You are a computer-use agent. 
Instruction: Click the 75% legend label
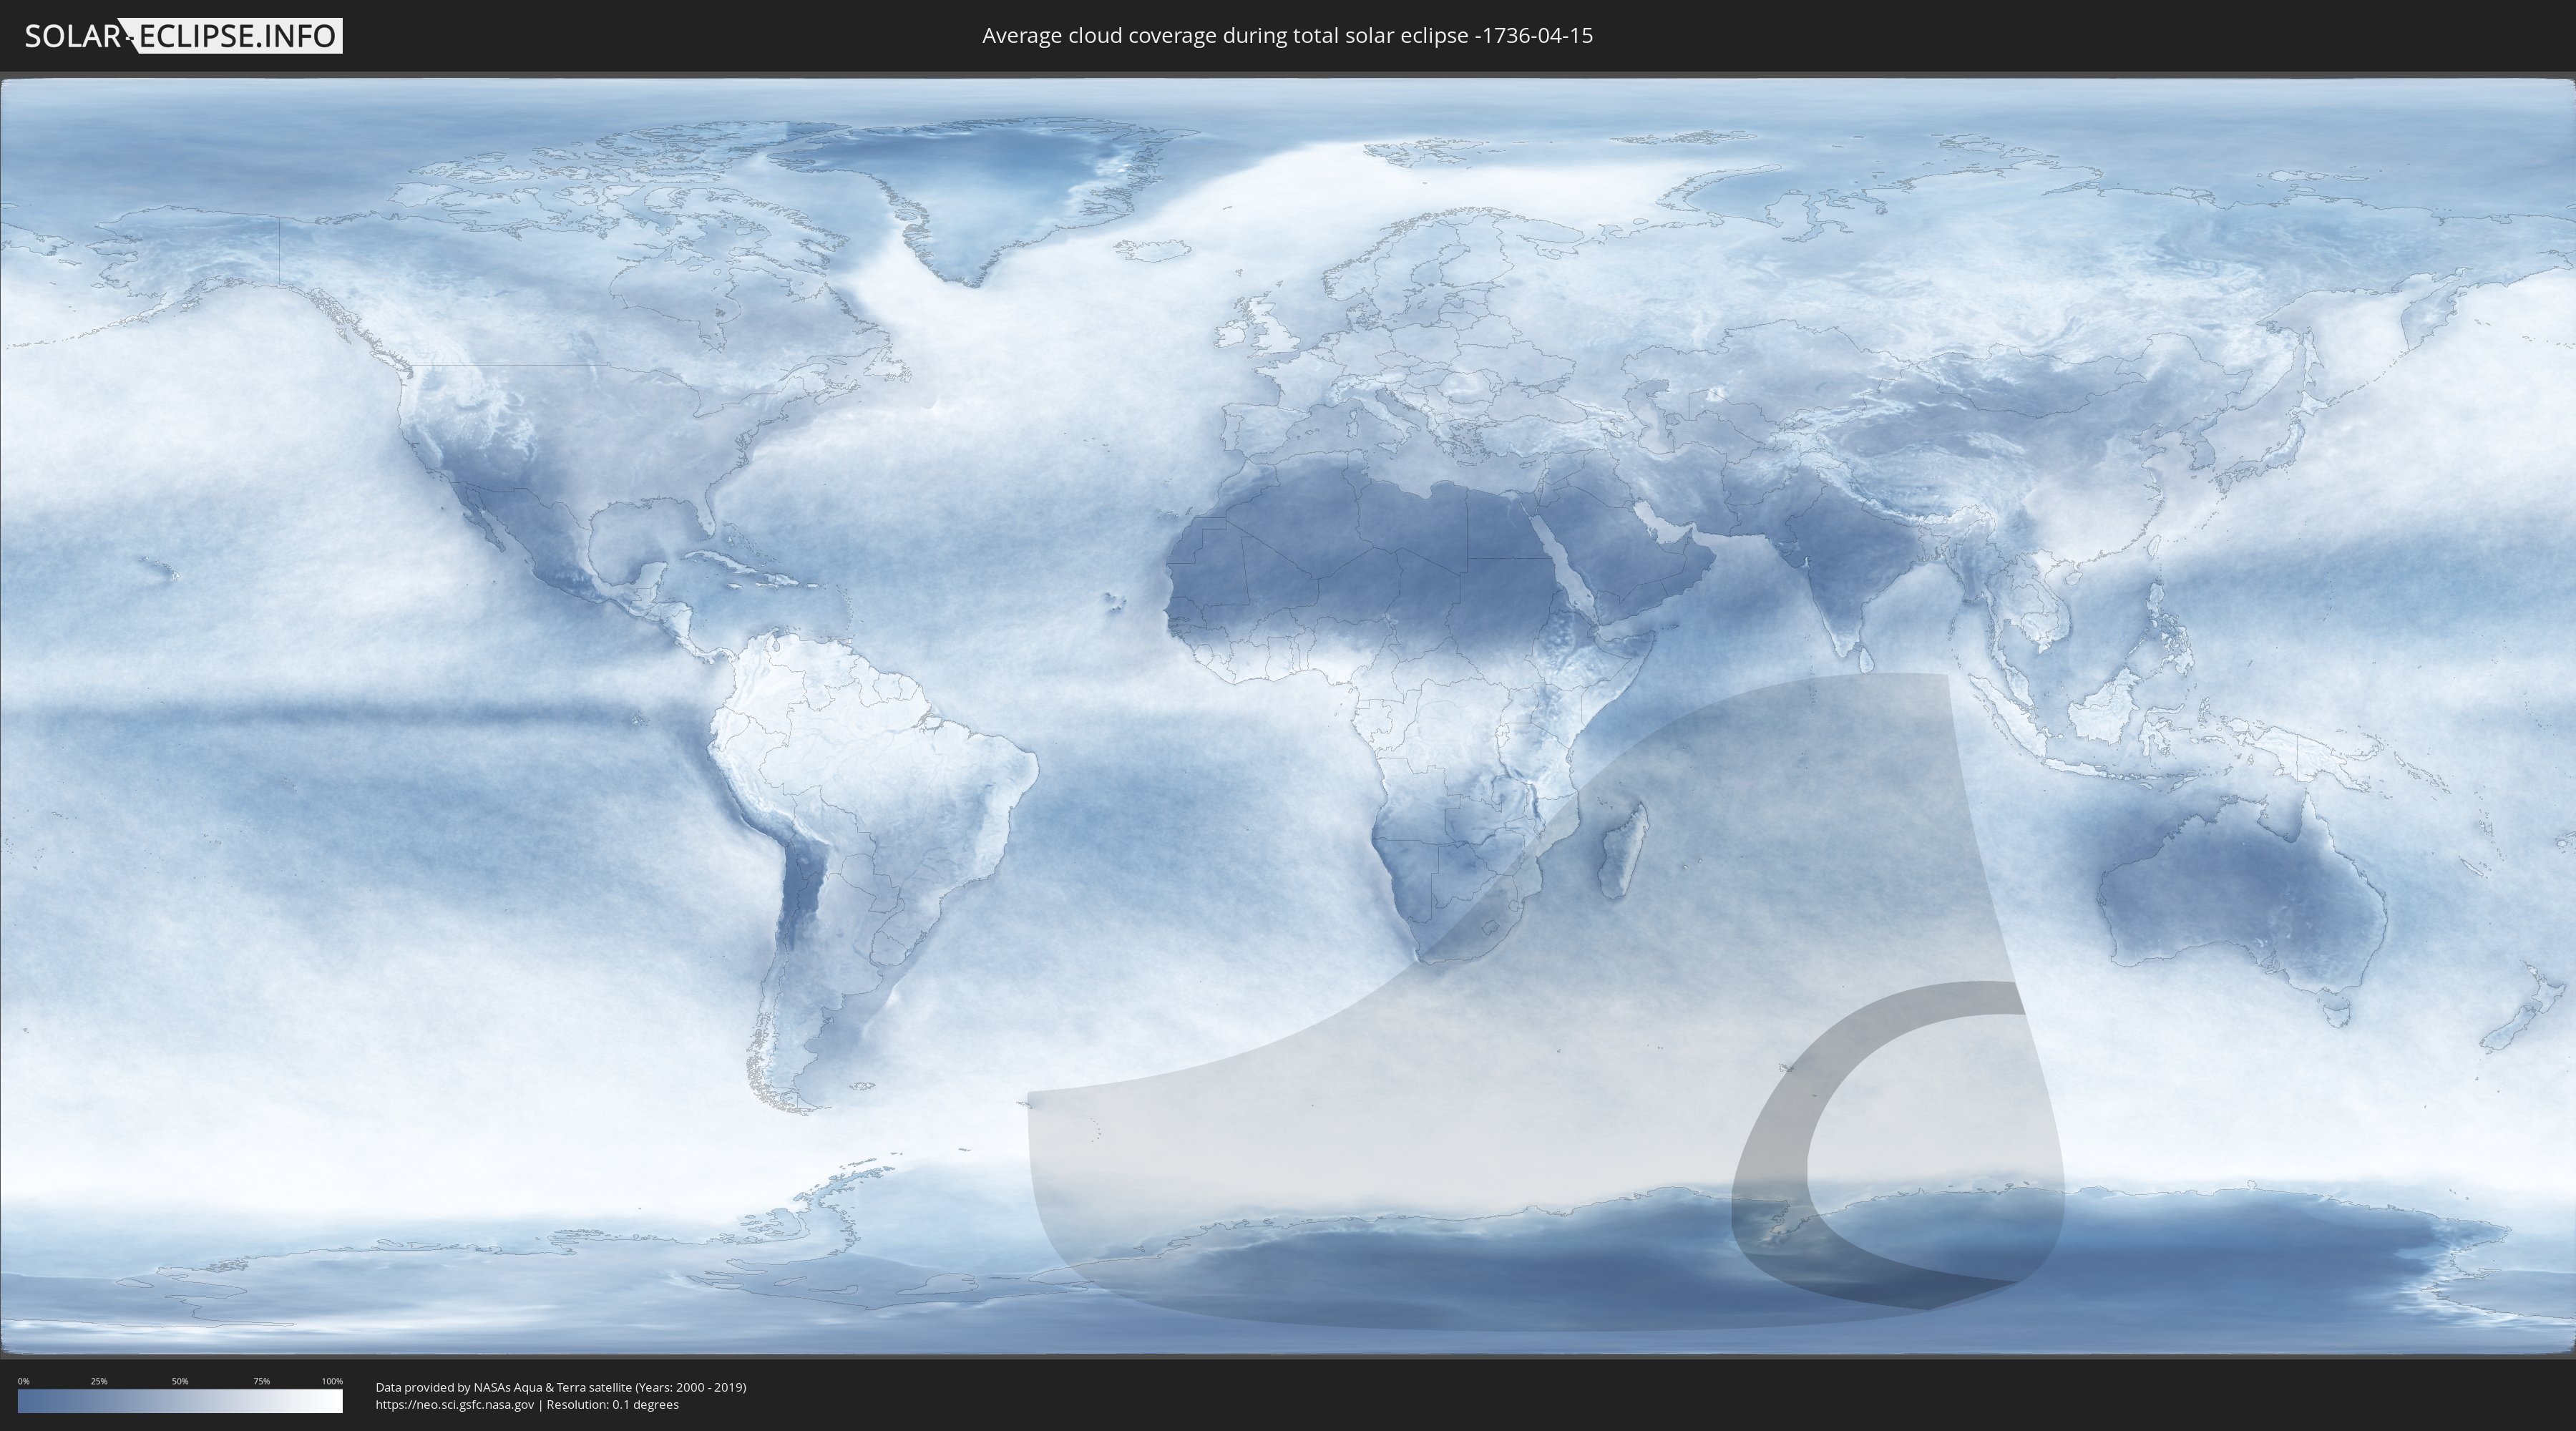(x=261, y=1381)
